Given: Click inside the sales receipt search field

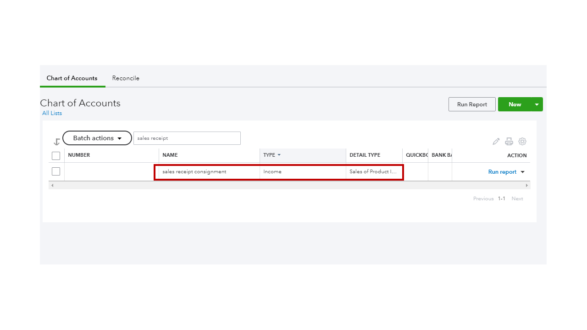Looking at the screenshot, I should point(187,138).
